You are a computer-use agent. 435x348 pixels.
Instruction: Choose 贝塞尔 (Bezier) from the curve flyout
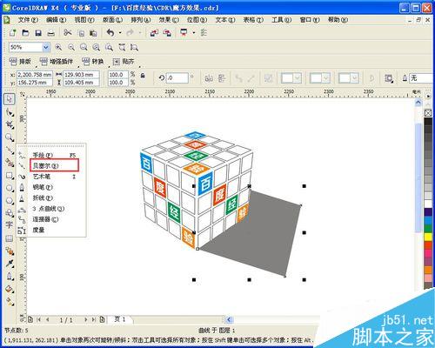click(x=54, y=165)
